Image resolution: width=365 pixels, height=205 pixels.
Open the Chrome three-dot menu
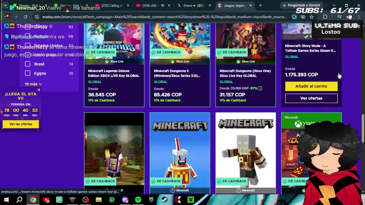(359, 17)
